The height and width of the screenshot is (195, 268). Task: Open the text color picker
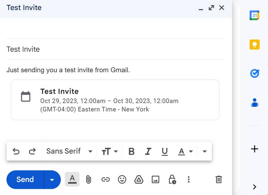pos(185,151)
